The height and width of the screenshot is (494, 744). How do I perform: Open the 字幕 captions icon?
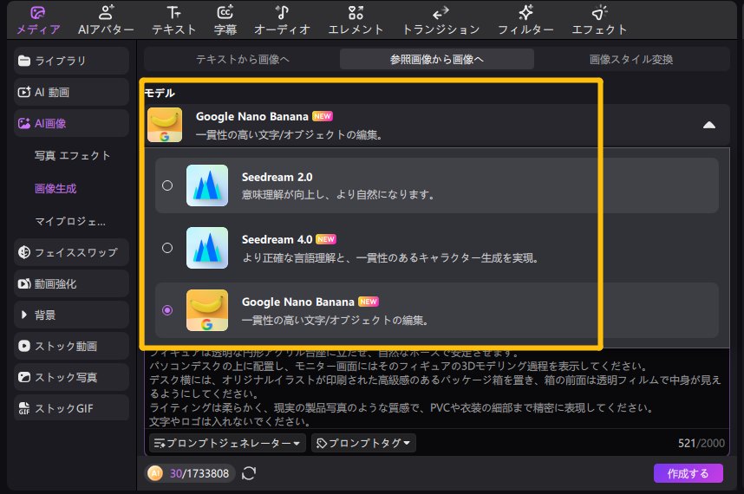(x=225, y=13)
